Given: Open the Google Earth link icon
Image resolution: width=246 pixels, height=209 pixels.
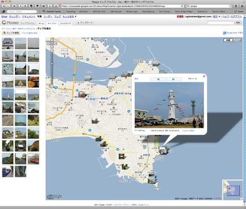Looking at the screenshot, I should pyautogui.click(x=224, y=33).
